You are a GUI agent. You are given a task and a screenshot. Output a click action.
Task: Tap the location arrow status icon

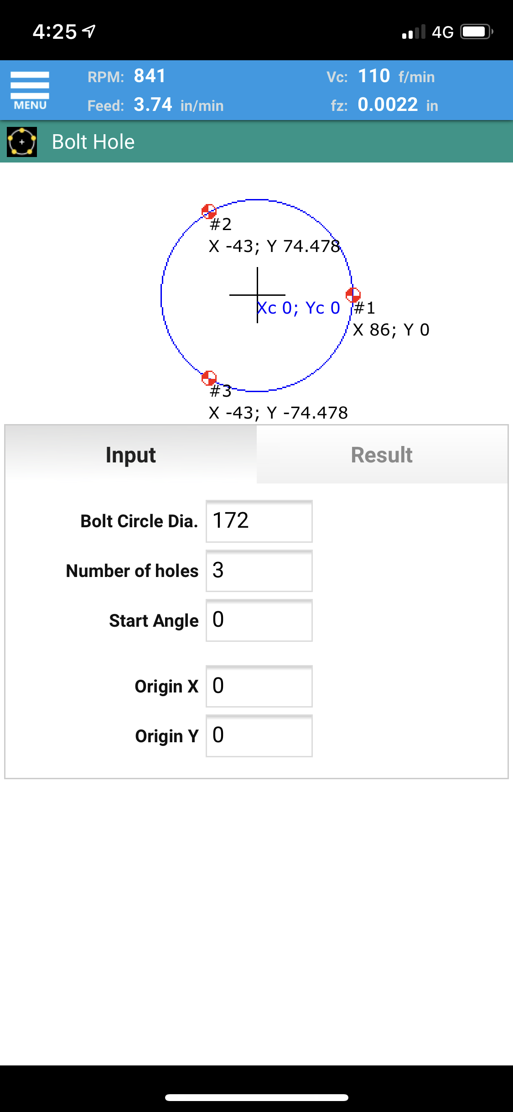[89, 31]
